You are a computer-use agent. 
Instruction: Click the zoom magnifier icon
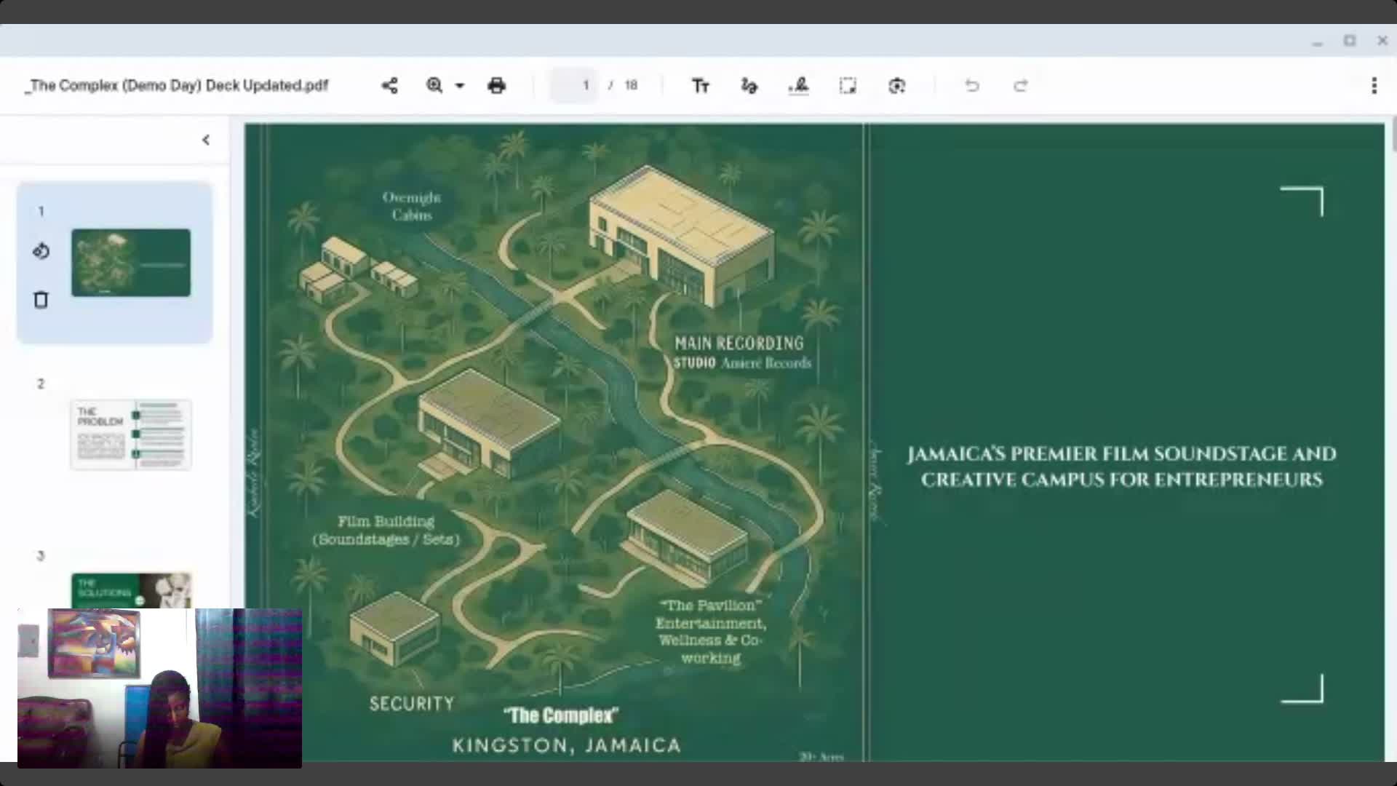(434, 86)
